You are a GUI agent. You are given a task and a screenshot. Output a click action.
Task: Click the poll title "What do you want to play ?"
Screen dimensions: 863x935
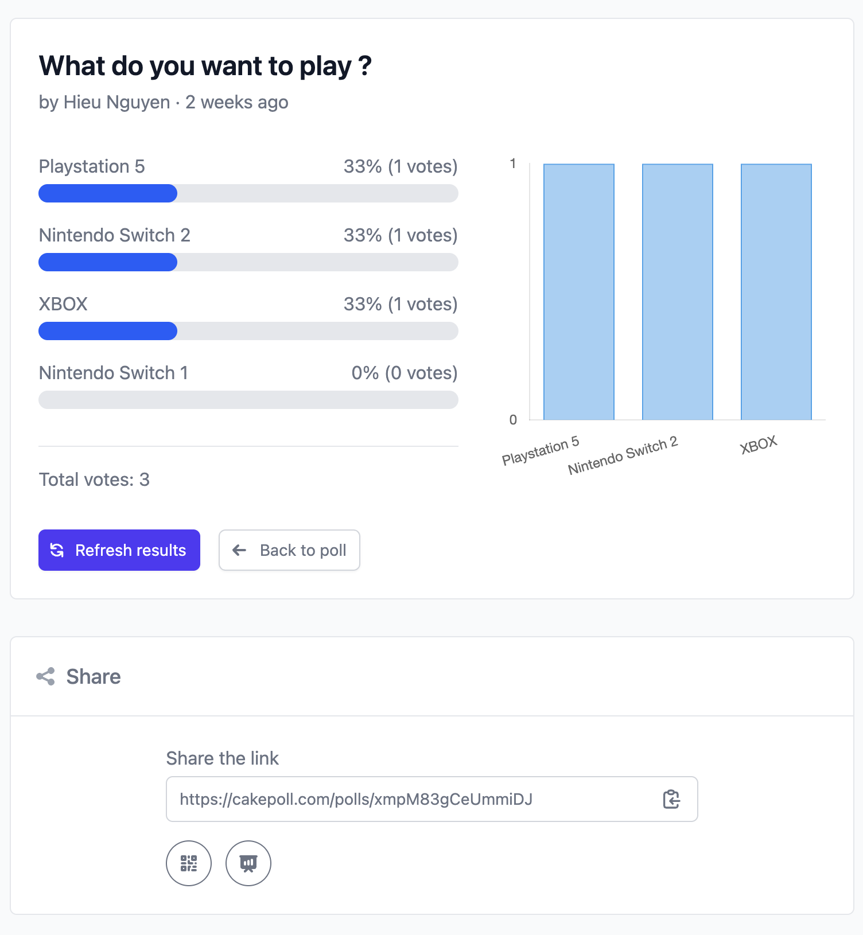pyautogui.click(x=205, y=66)
